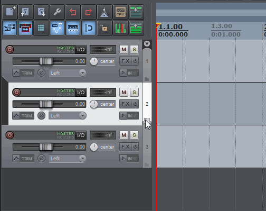Click track 2 level meter
This screenshot has height=211, width=266.
[x=103, y=92]
